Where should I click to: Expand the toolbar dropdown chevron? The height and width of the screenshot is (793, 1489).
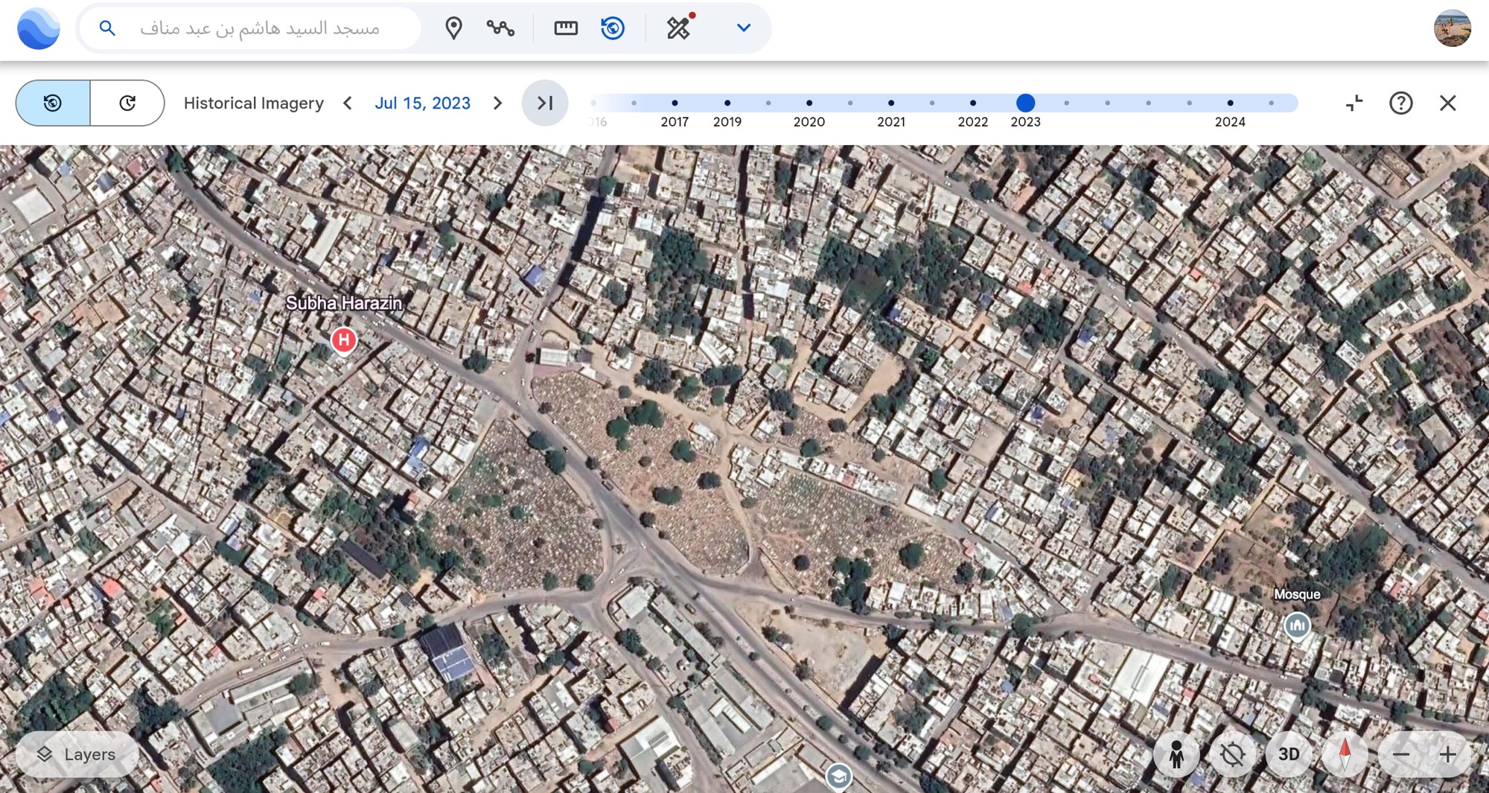coord(743,28)
